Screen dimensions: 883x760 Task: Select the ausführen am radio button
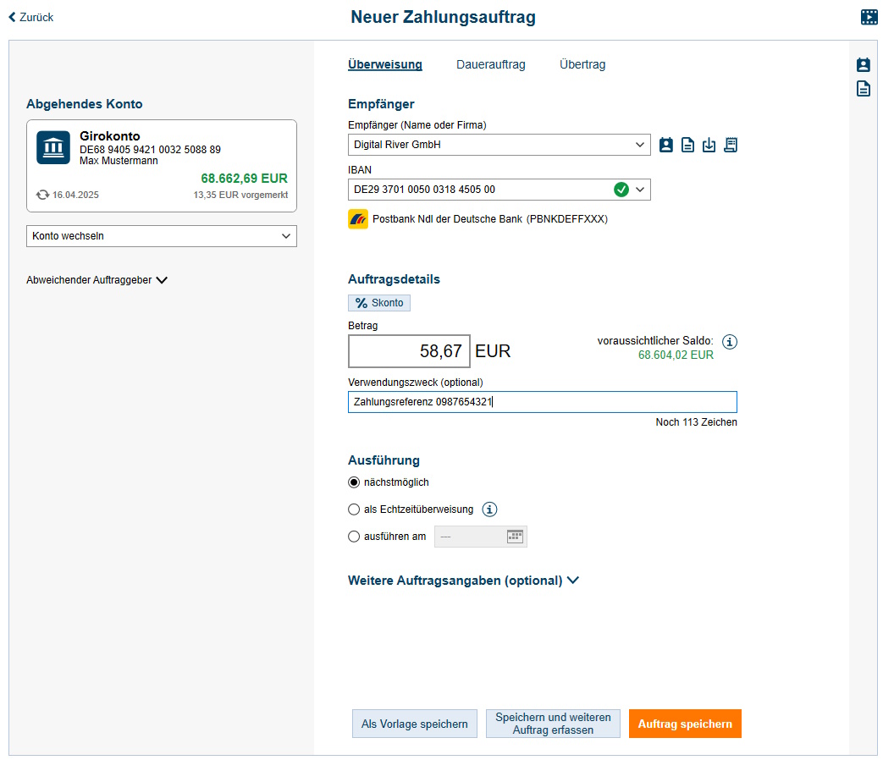click(x=354, y=536)
